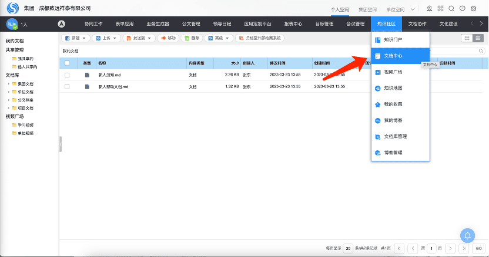Expand the 项目文档 tree node
The height and width of the screenshot is (257, 489).
click(x=8, y=108)
